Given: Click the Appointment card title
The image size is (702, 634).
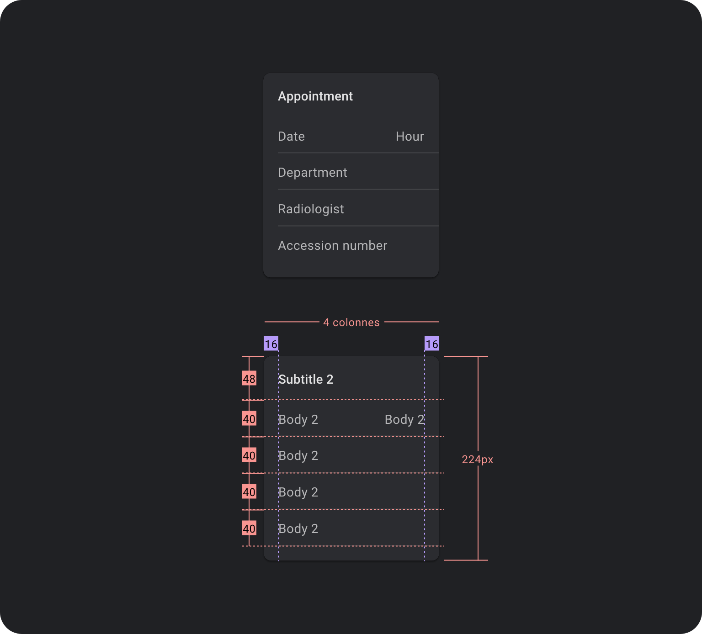Looking at the screenshot, I should (x=315, y=96).
